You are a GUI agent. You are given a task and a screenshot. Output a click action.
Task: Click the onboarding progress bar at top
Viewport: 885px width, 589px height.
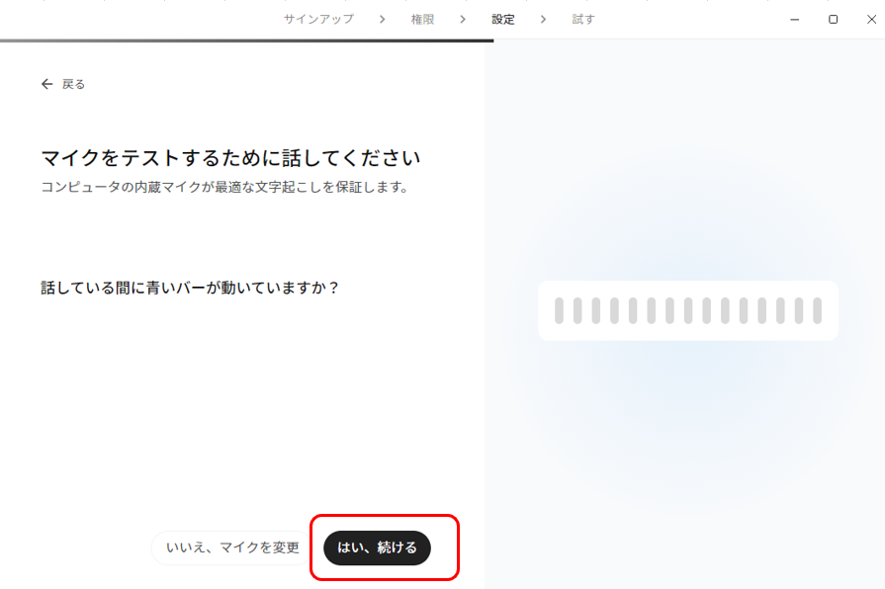(246, 41)
